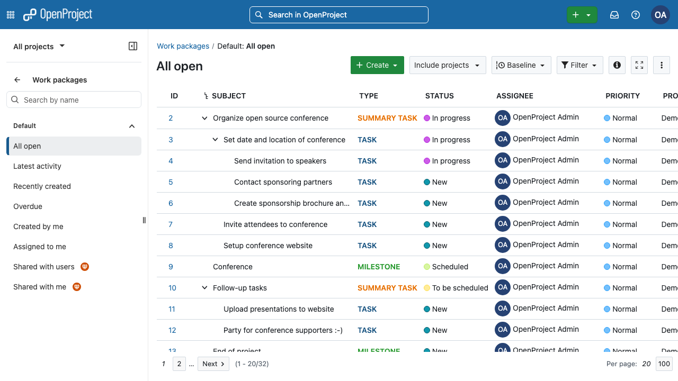678x381 pixels.
Task: Go to the Next page
Action: click(213, 364)
